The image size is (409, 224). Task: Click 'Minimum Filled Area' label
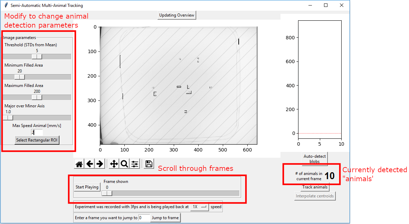pyautogui.click(x=23, y=65)
